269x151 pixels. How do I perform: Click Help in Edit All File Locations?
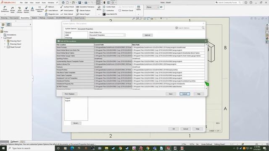199,94
